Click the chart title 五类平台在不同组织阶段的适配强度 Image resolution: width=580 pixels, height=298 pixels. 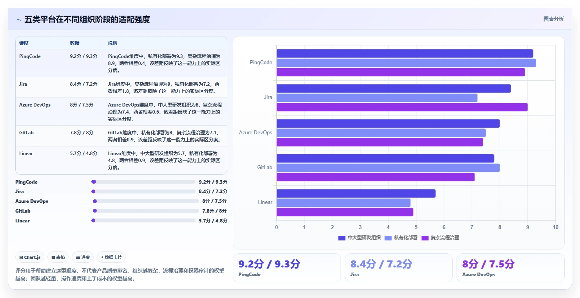click(x=87, y=20)
